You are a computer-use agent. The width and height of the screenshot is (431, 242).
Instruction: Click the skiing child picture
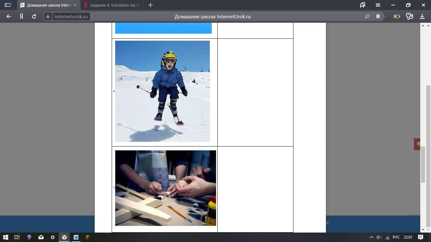click(162, 91)
